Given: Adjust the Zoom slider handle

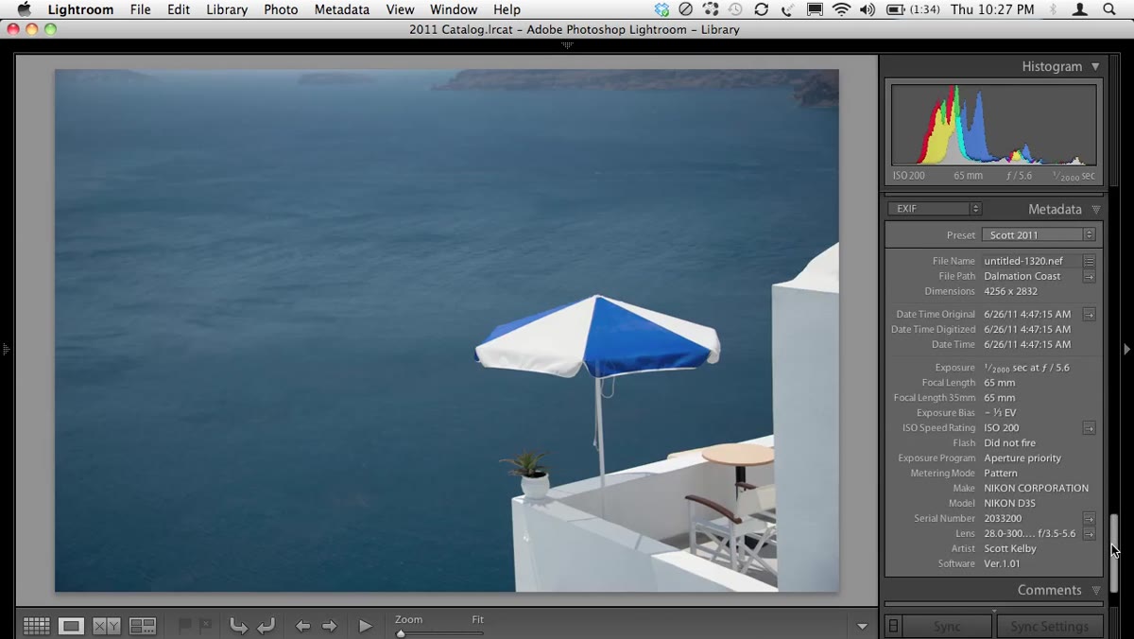Looking at the screenshot, I should pos(401,633).
